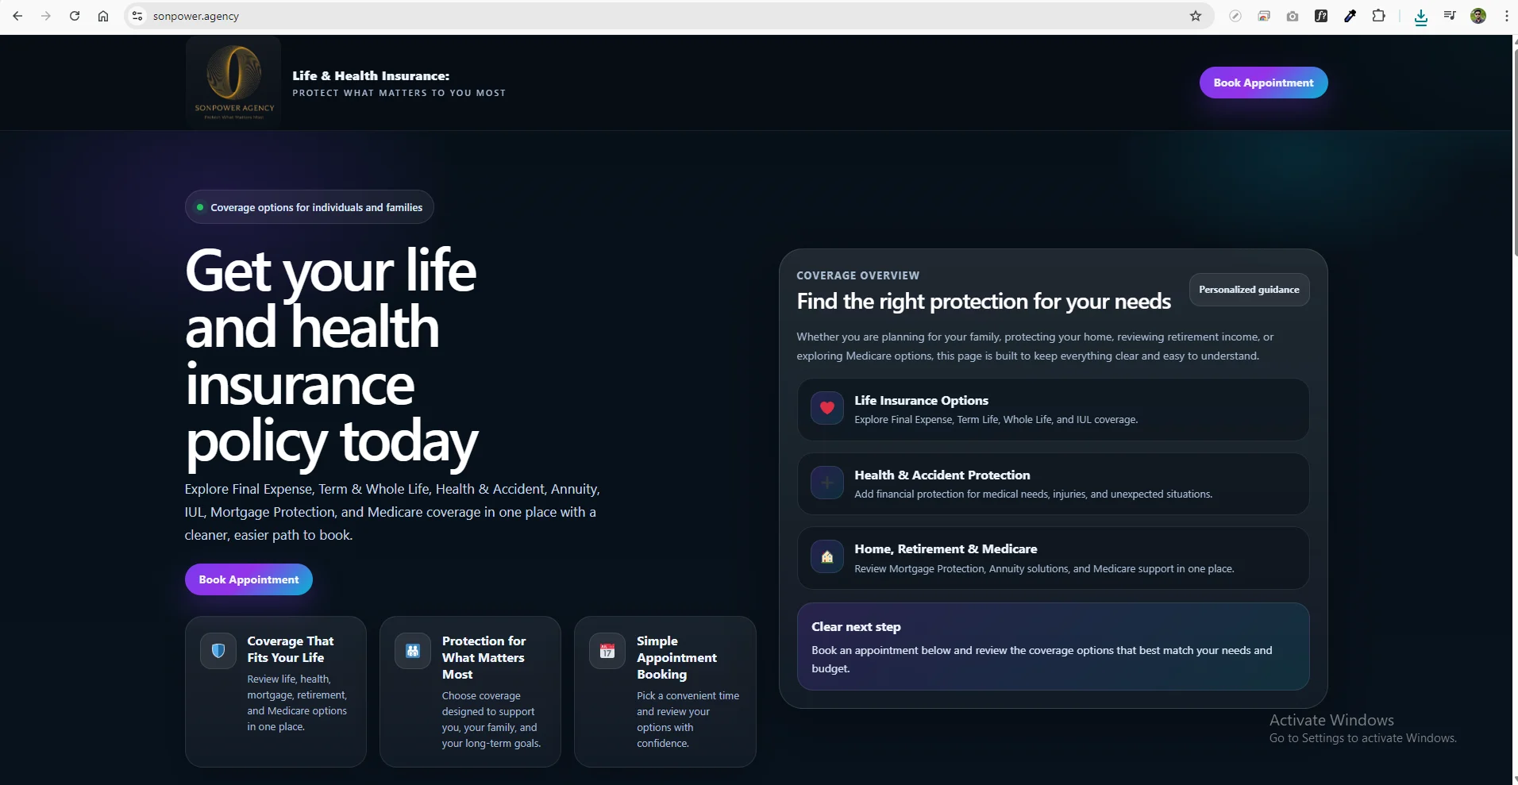This screenshot has width=1518, height=785.
Task: Open the browser home page
Action: pos(103,16)
